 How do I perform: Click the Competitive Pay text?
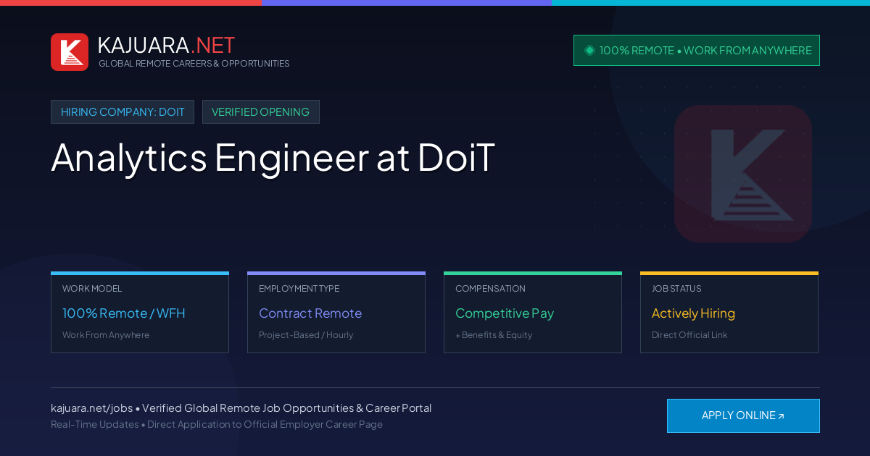pyautogui.click(x=505, y=313)
